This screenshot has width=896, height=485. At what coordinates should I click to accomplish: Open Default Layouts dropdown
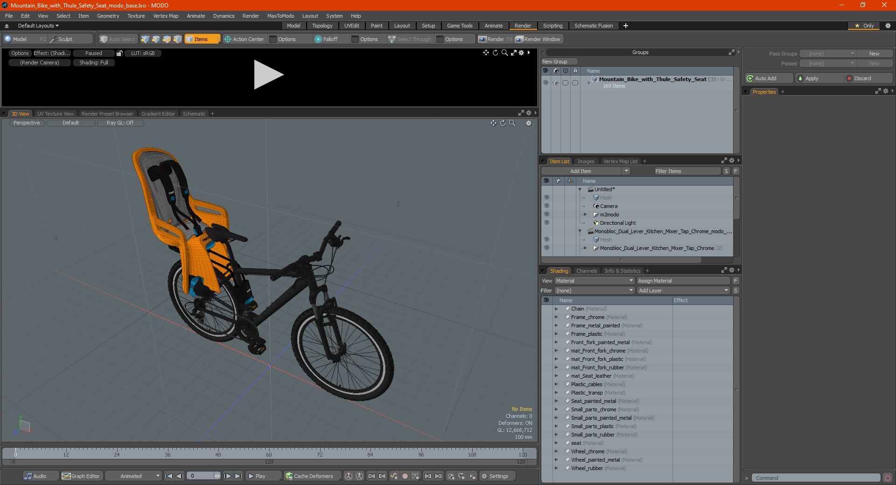(38, 26)
